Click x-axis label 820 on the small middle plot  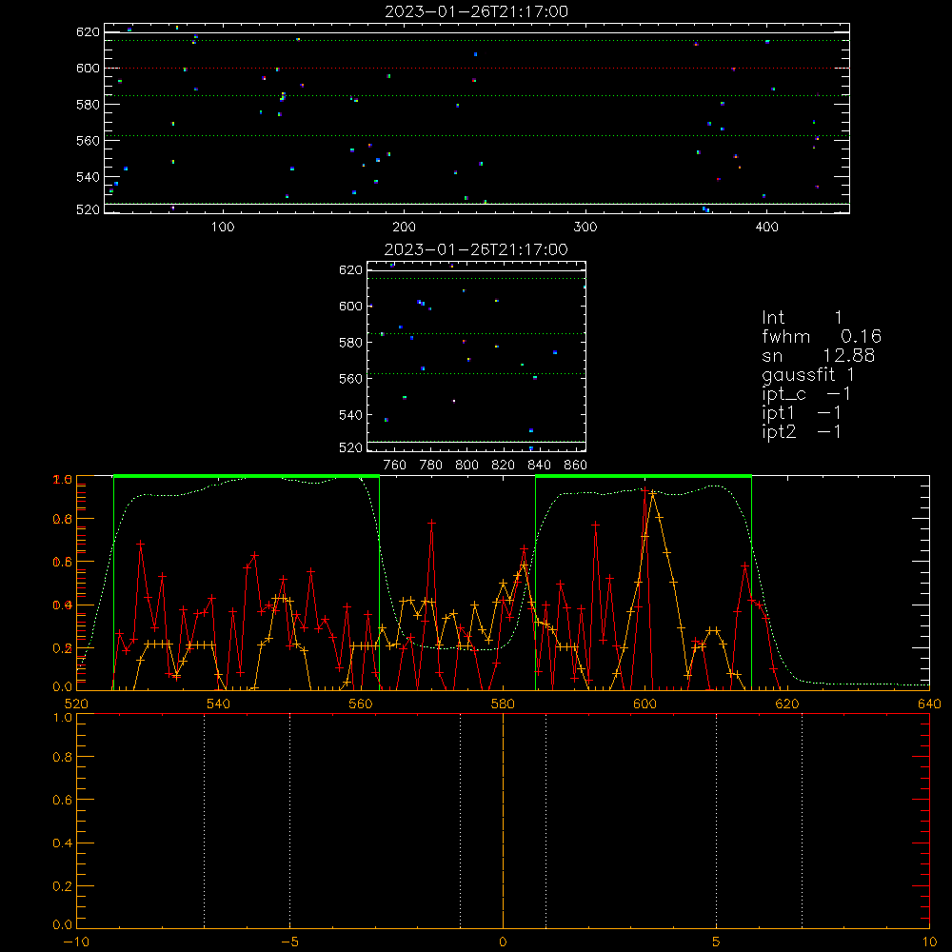click(x=504, y=466)
